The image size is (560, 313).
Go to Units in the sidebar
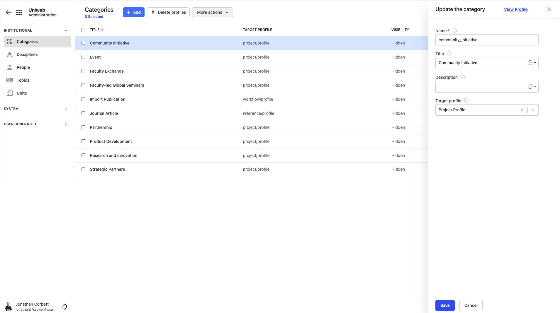tap(22, 93)
